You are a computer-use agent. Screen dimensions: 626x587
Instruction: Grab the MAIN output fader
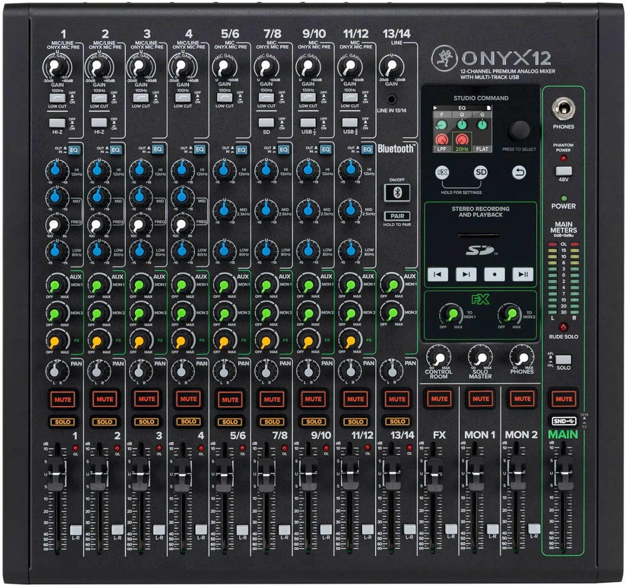564,473
